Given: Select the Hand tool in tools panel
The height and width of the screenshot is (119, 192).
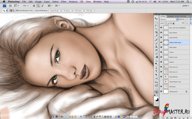Looking at the screenshot, I should pos(156,89).
